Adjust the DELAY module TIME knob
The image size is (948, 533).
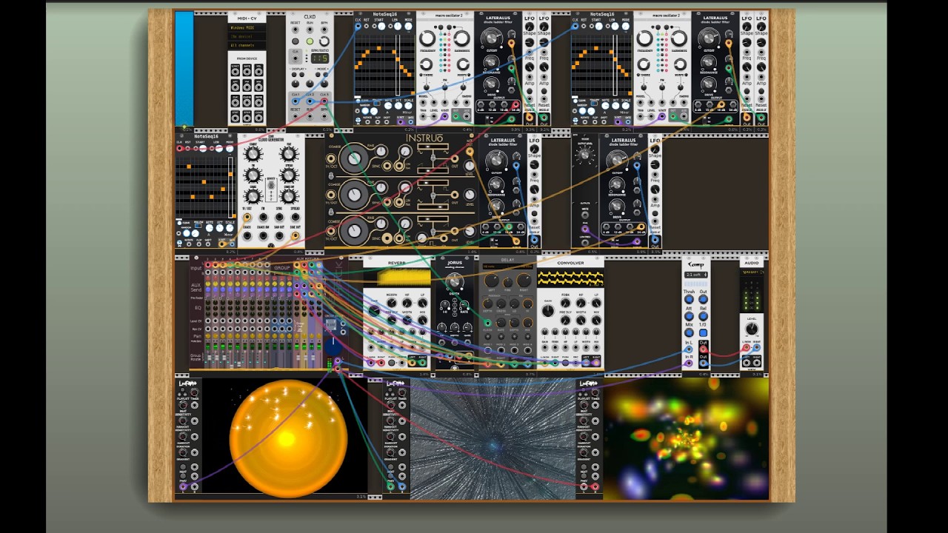click(507, 282)
